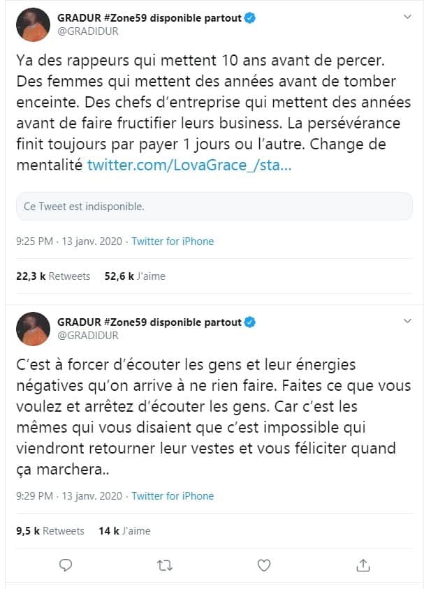Viewport: 431px width, 589px height.
Task: Click verified badge on first tweet
Action: (x=249, y=17)
